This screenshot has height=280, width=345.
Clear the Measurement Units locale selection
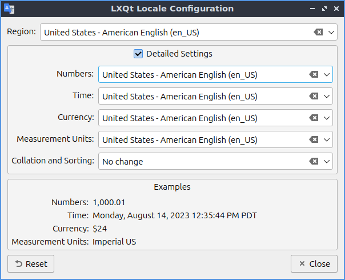pos(314,140)
